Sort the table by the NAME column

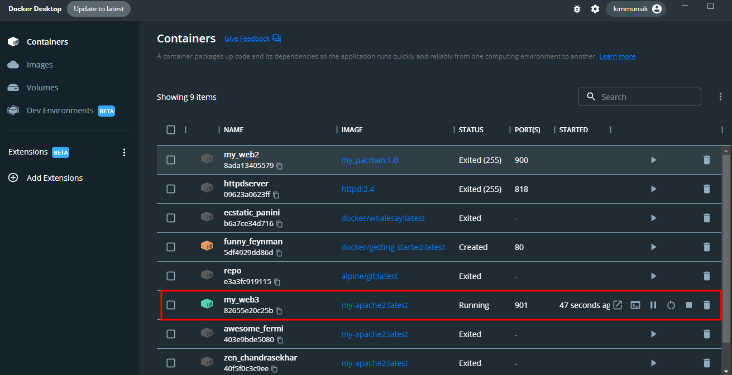(x=233, y=129)
